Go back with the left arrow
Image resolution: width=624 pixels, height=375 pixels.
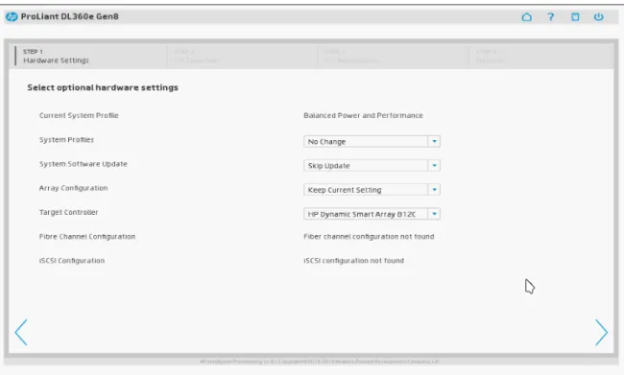pos(21,332)
